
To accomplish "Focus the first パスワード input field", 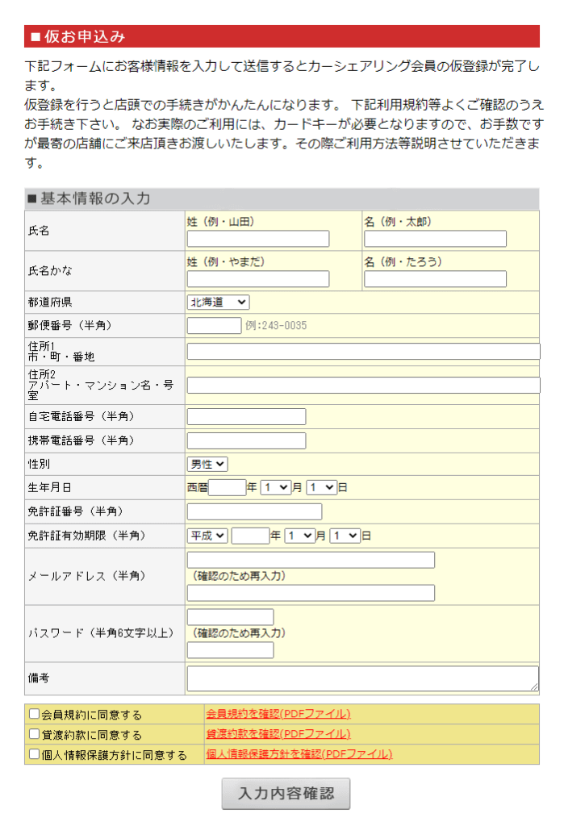I will click(x=230, y=617).
